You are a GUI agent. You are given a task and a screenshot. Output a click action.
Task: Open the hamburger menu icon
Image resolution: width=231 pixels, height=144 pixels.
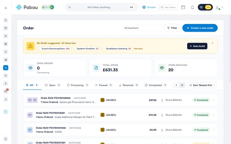[6, 8]
